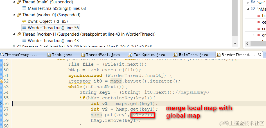This screenshot has width=266, height=128.
Task: Click "hMap.remove(key1);" code line
Action: coord(116,120)
